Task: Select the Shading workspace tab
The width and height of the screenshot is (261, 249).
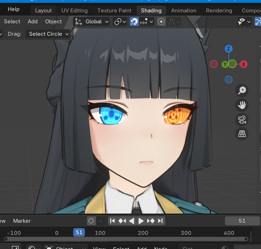Action: (151, 11)
